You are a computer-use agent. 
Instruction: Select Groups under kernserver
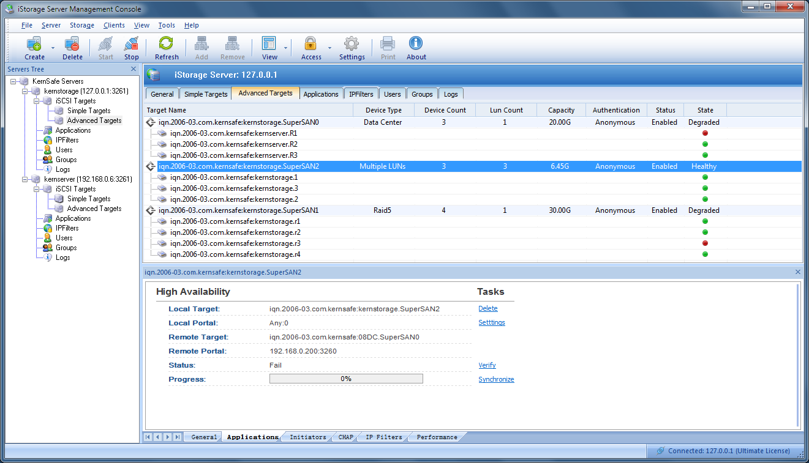pos(66,248)
